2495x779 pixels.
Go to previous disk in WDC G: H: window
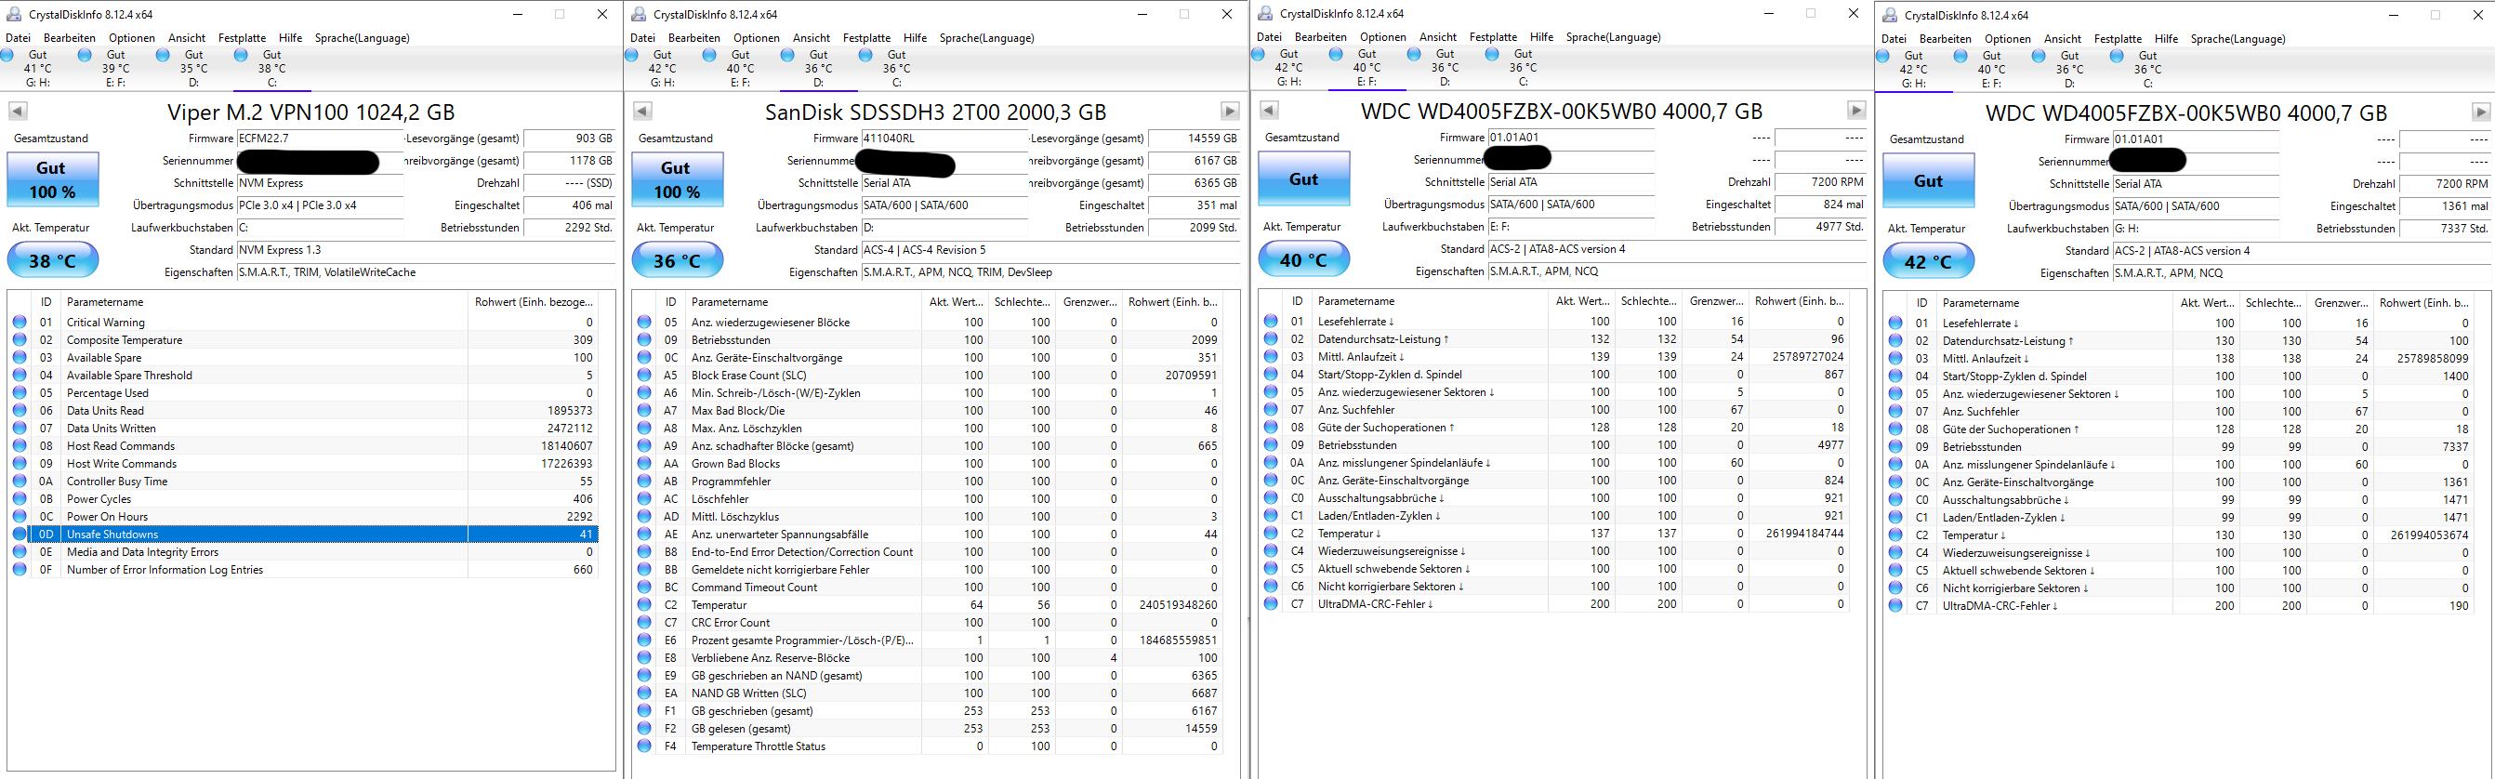[1893, 112]
